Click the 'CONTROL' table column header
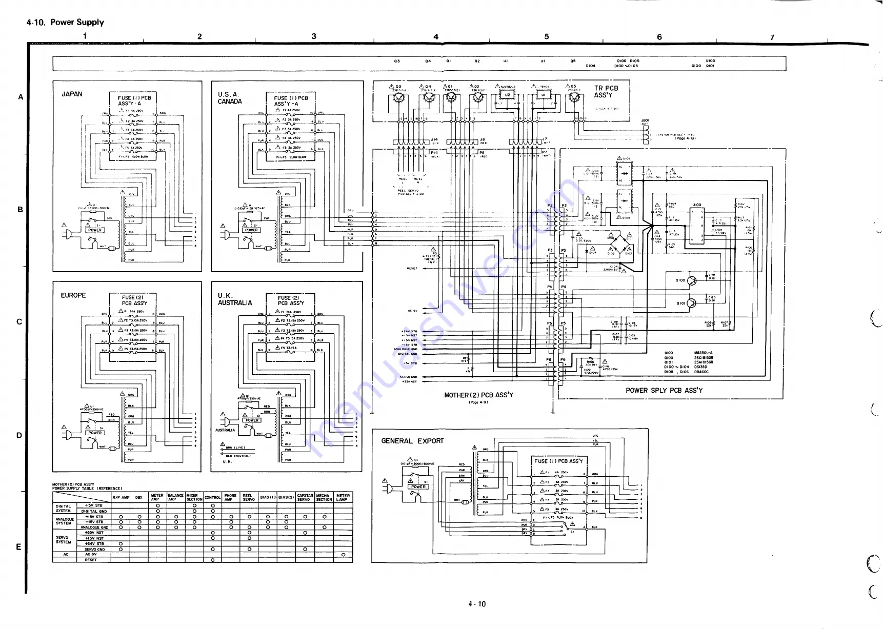This screenshot has height=629, width=883. tap(212, 498)
